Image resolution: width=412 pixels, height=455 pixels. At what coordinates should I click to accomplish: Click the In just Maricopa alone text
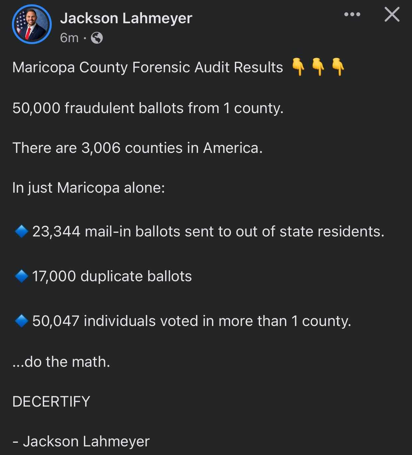(x=89, y=188)
